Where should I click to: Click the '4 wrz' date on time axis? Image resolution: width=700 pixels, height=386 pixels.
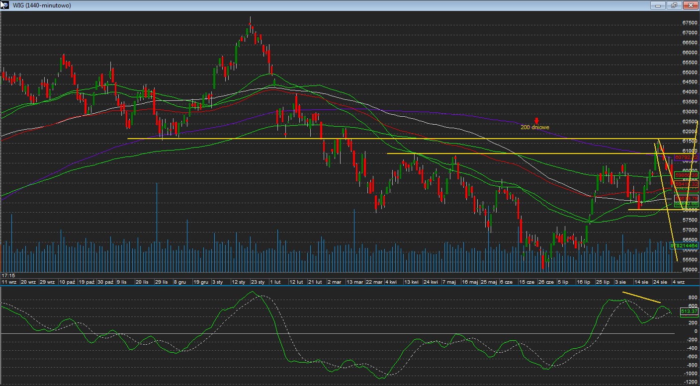click(x=678, y=282)
